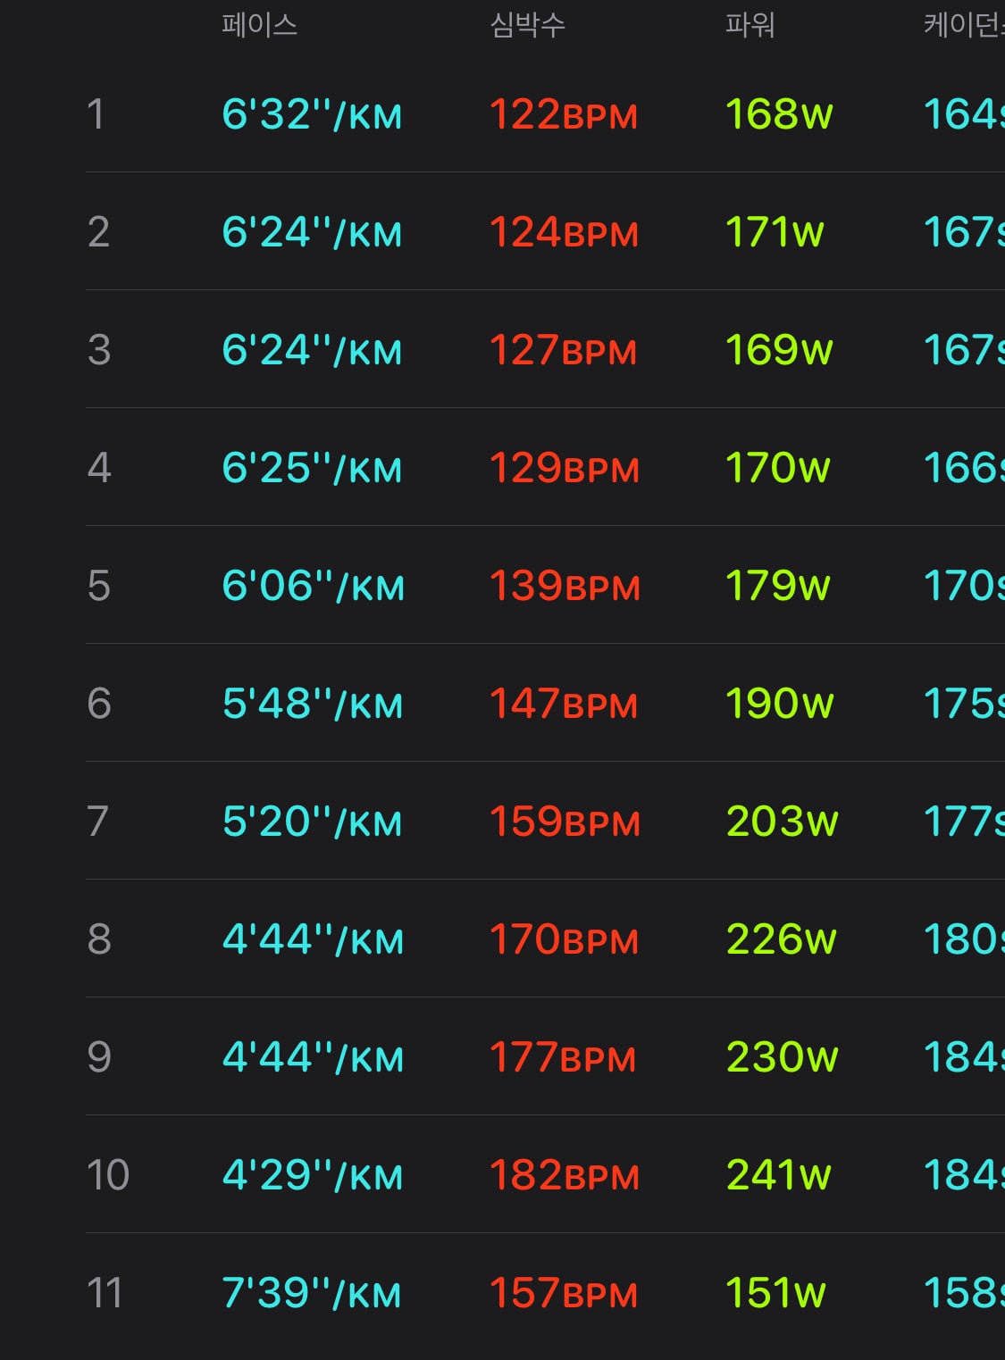This screenshot has width=1005, height=1360.
Task: Select split number 10
Action: (108, 1175)
